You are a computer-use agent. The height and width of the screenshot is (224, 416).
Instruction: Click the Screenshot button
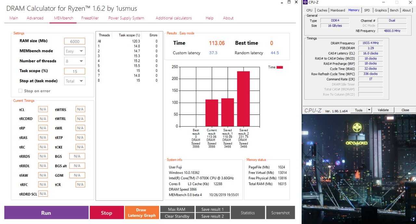(x=280, y=213)
